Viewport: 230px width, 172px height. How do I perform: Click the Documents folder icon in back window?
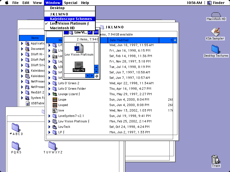27,49
